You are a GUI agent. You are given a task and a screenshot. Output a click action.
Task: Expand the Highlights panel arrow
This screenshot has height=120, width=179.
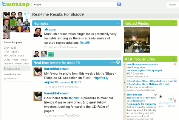[x=118, y=23]
